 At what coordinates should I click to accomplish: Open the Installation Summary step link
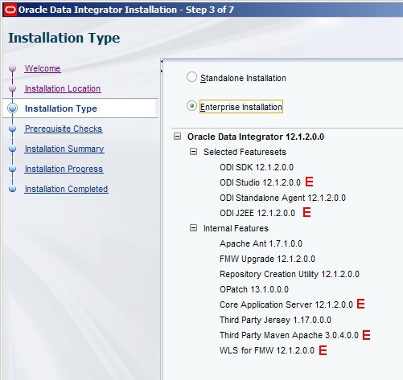pyautogui.click(x=64, y=149)
